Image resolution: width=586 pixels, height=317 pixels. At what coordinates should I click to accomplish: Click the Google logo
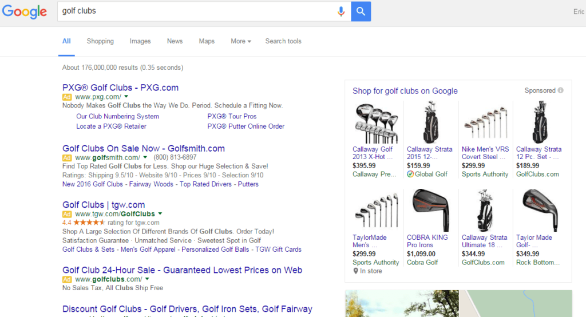click(24, 11)
